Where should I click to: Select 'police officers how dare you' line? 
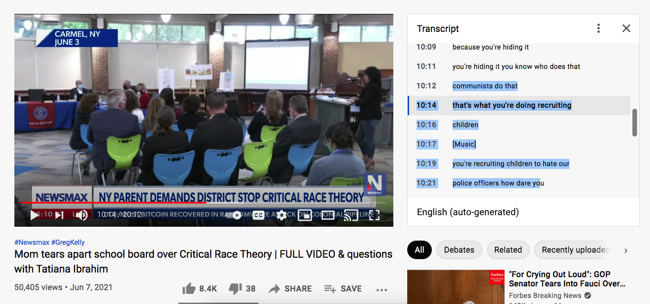pos(519,183)
